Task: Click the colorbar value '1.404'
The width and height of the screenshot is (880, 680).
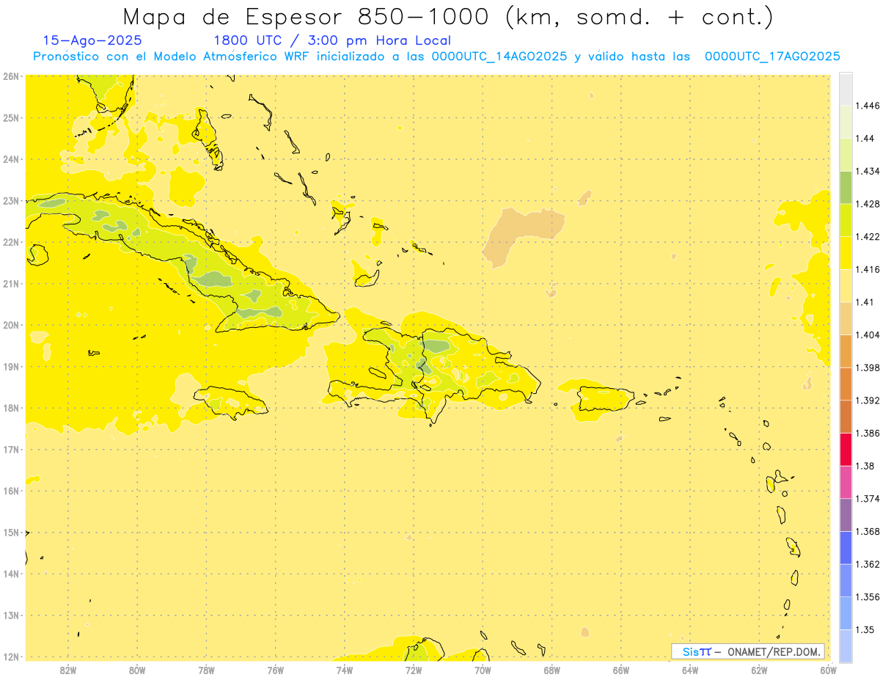Action: [868, 335]
